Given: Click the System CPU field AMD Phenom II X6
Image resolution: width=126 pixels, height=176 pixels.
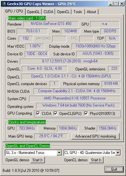Looking at the screenshot, I should click(x=75, y=99).
